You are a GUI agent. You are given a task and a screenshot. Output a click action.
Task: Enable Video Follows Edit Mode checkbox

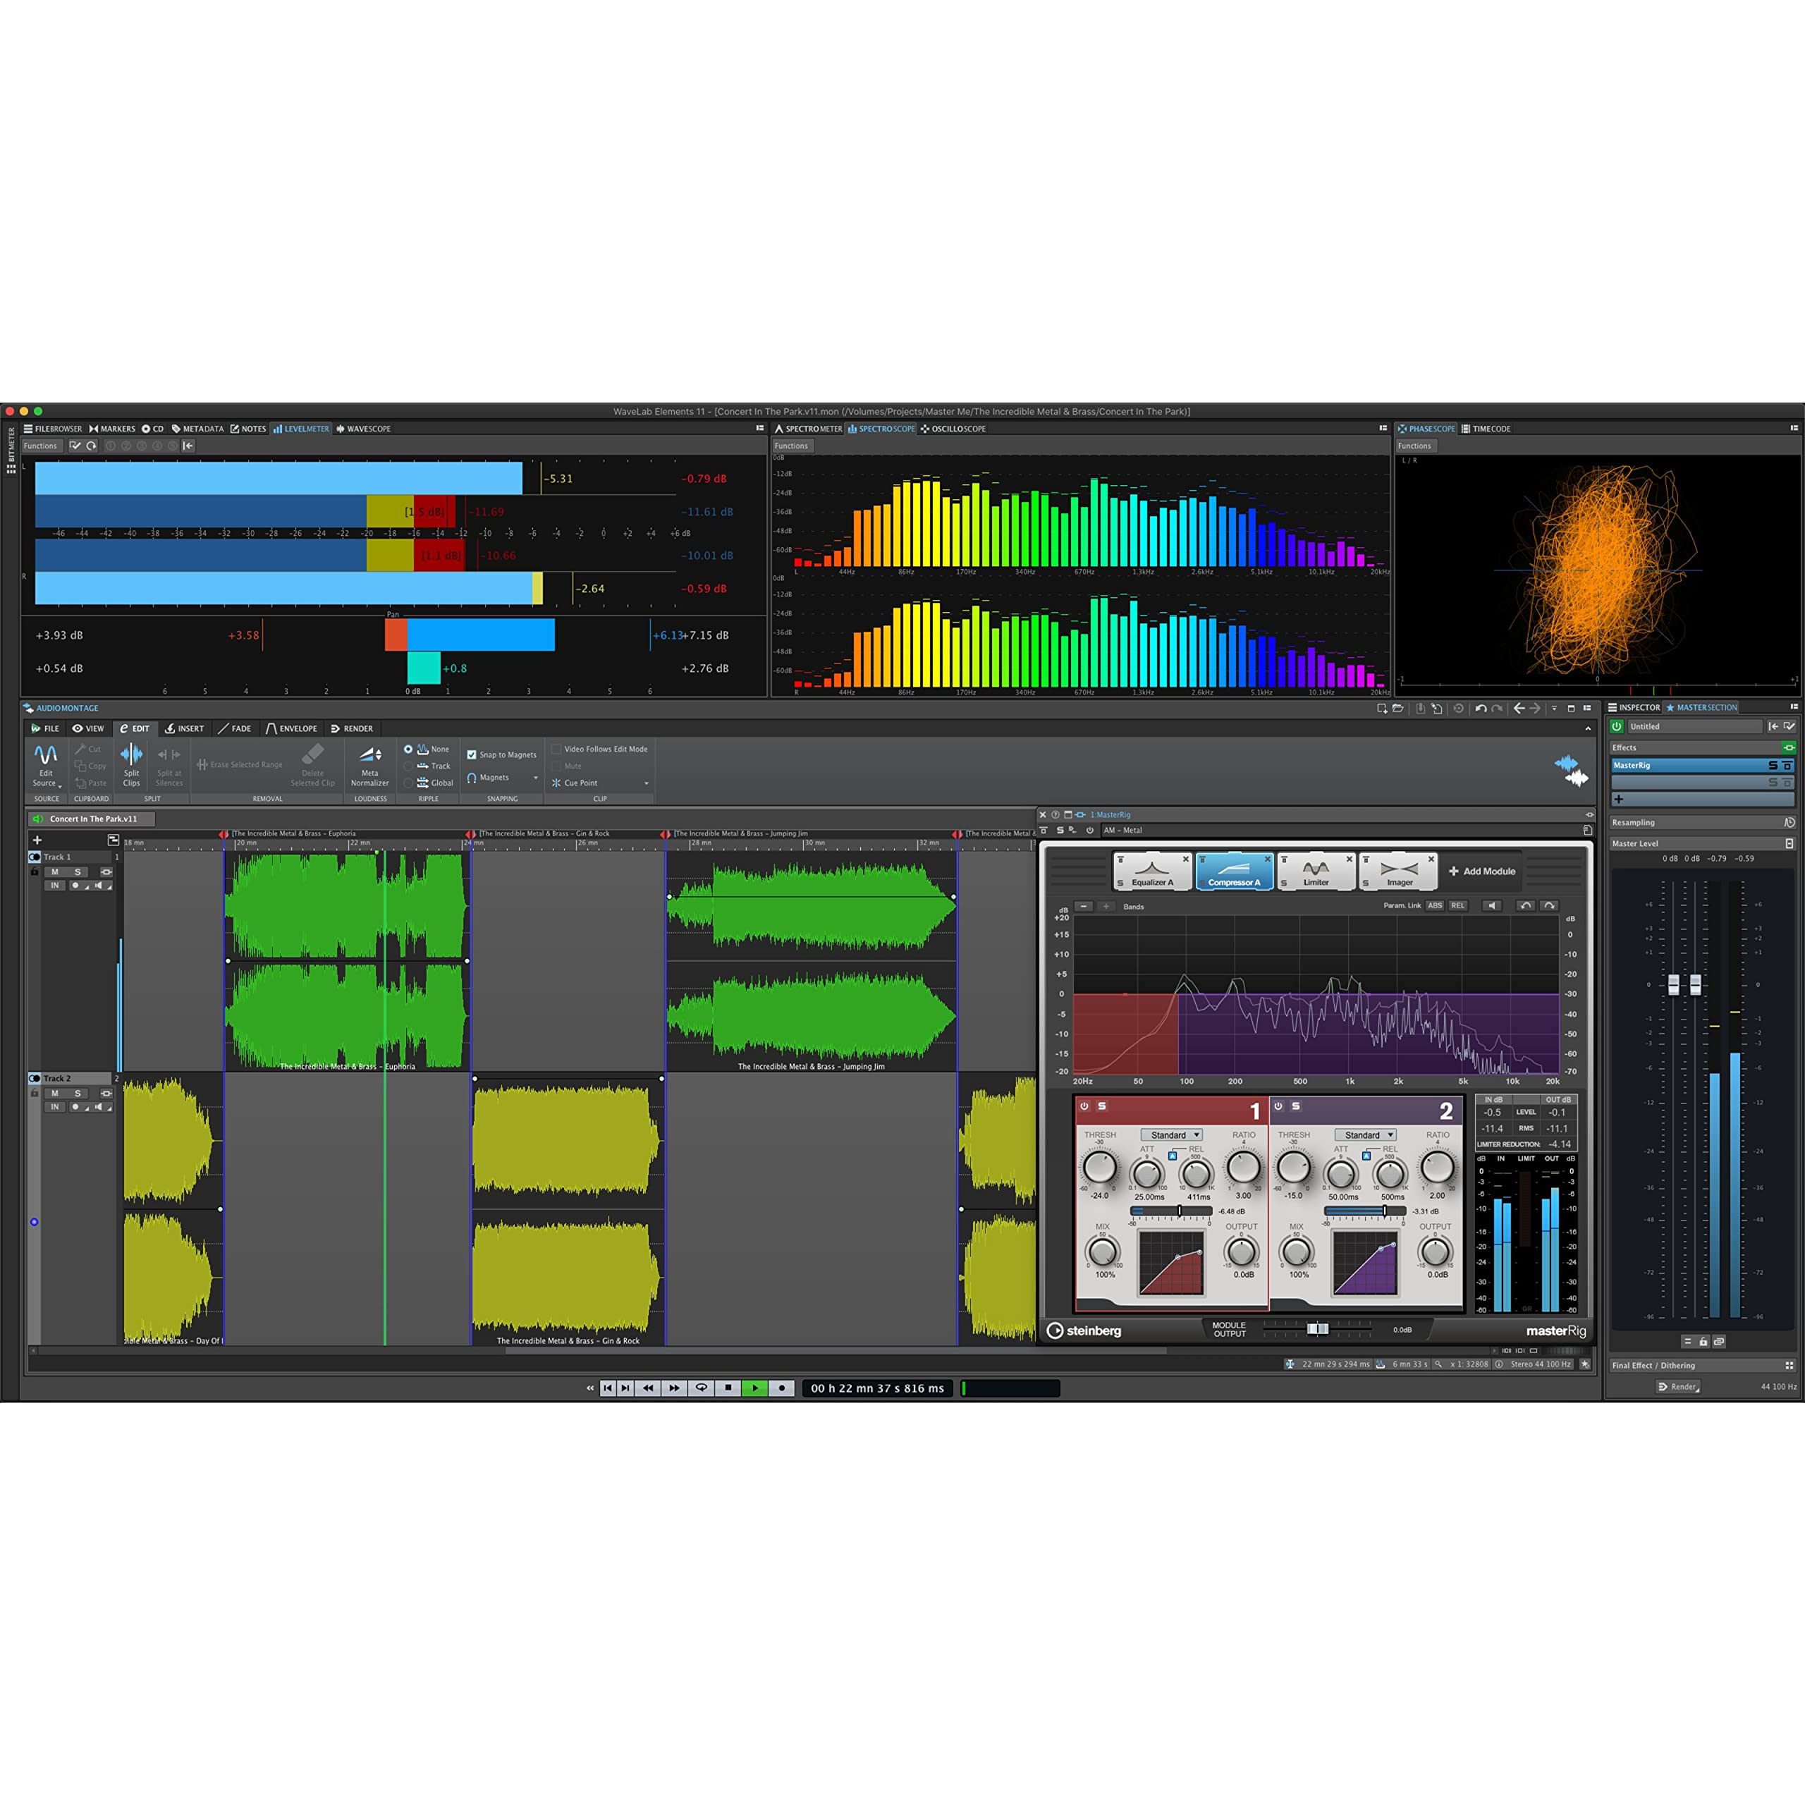[x=556, y=749]
